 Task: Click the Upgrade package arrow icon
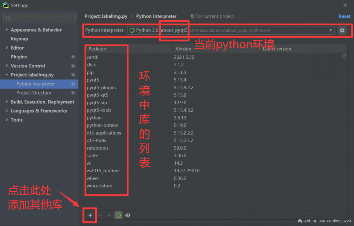tap(108, 215)
